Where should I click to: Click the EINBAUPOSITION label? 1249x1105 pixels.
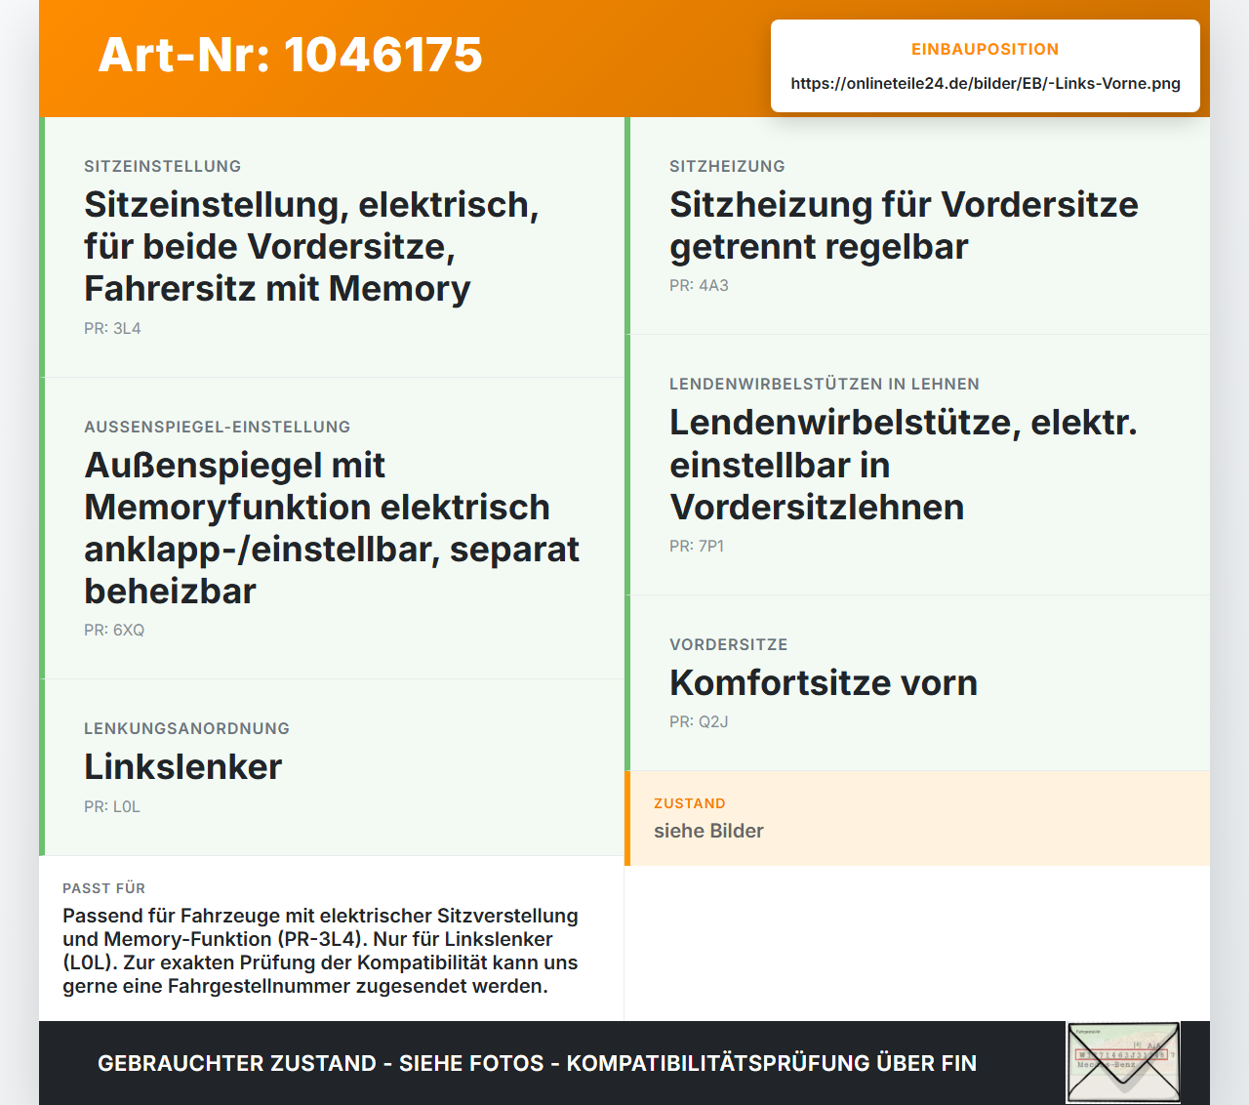pos(986,49)
